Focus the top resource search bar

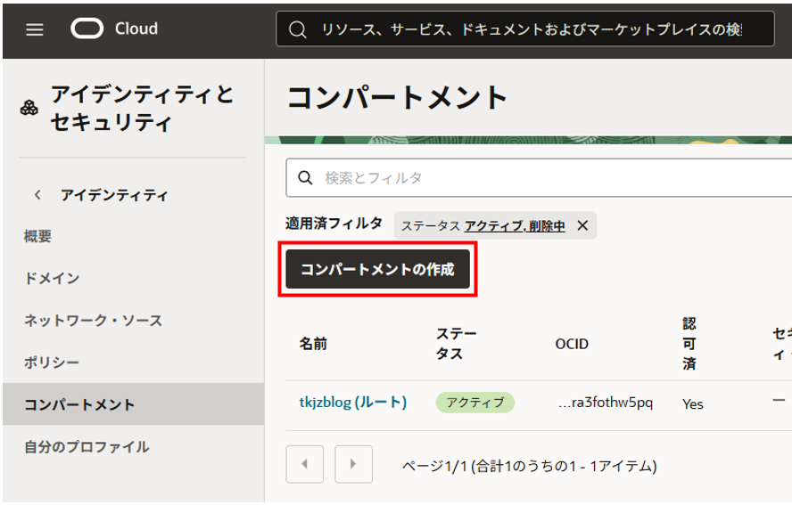[531, 30]
